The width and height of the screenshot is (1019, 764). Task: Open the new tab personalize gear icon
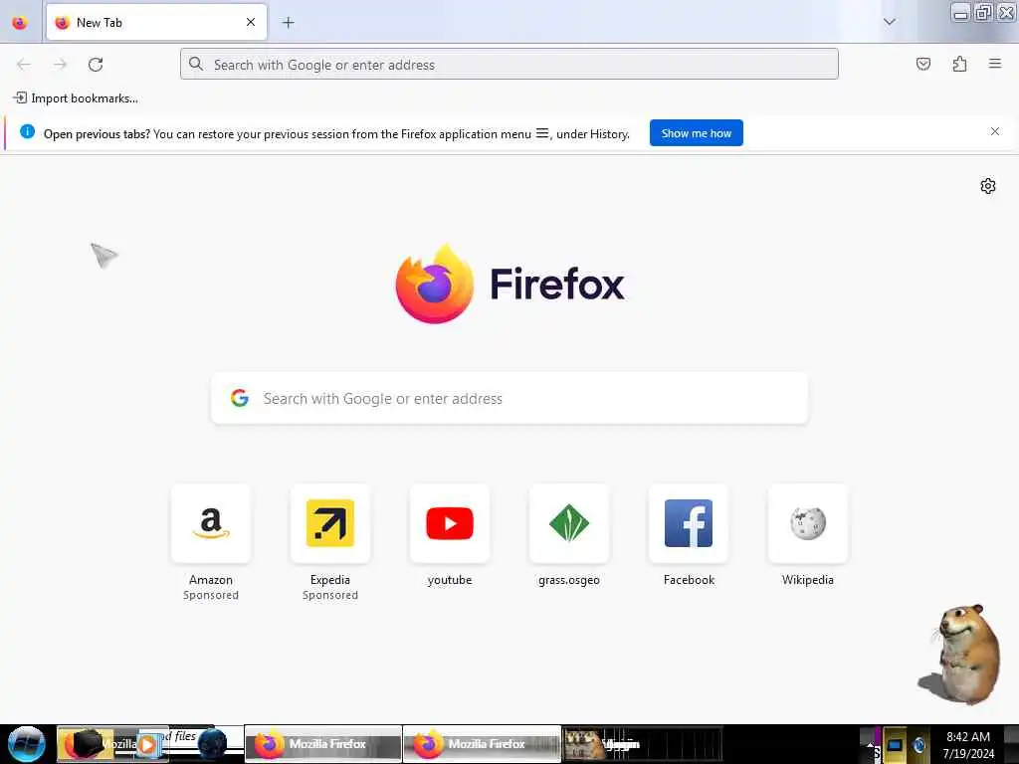tap(988, 186)
